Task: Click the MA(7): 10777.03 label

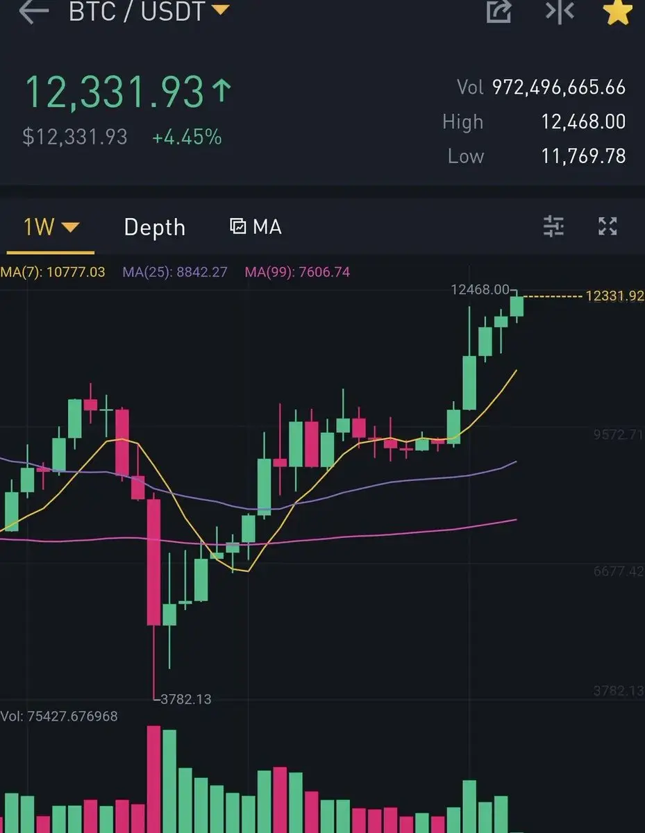Action: 53,271
